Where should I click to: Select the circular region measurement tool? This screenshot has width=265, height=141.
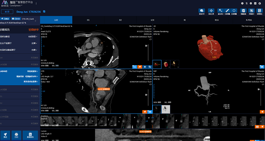[x=234, y=11]
